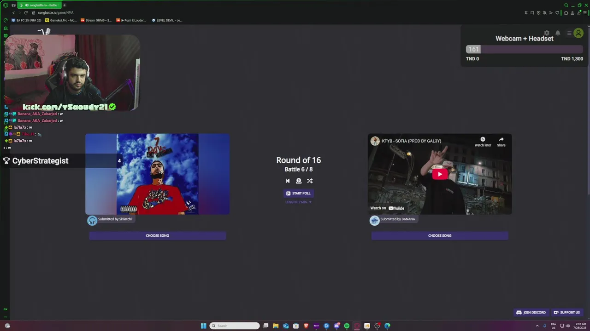The image size is (590, 331).
Task: Open Microsoft Edge from taskbar
Action: pos(387,326)
